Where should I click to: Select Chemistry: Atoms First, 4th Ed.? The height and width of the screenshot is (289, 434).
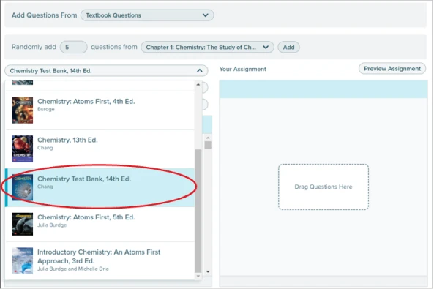click(x=100, y=110)
